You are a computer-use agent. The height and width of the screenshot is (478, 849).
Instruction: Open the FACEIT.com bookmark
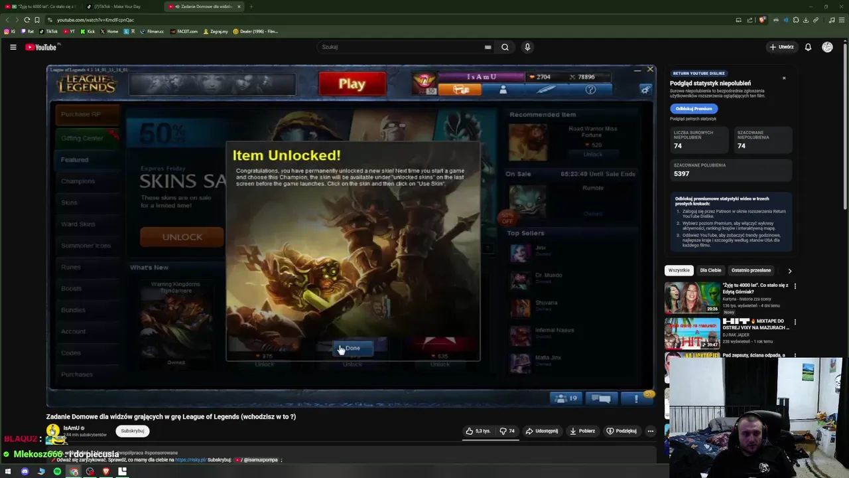[184, 31]
